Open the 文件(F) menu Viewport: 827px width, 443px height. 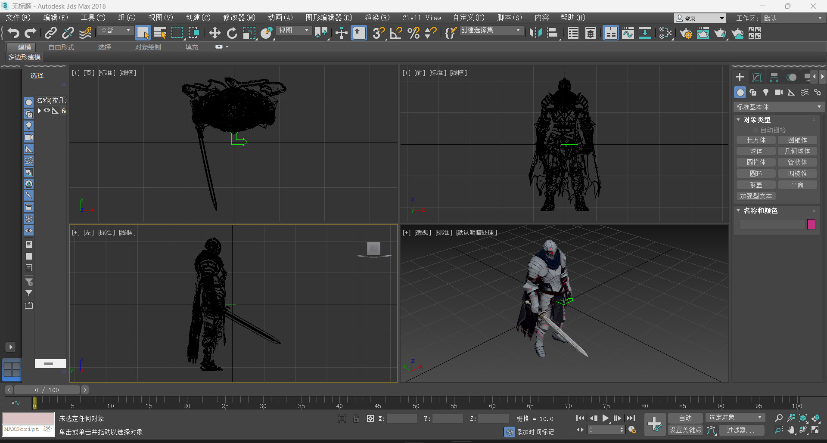point(18,18)
